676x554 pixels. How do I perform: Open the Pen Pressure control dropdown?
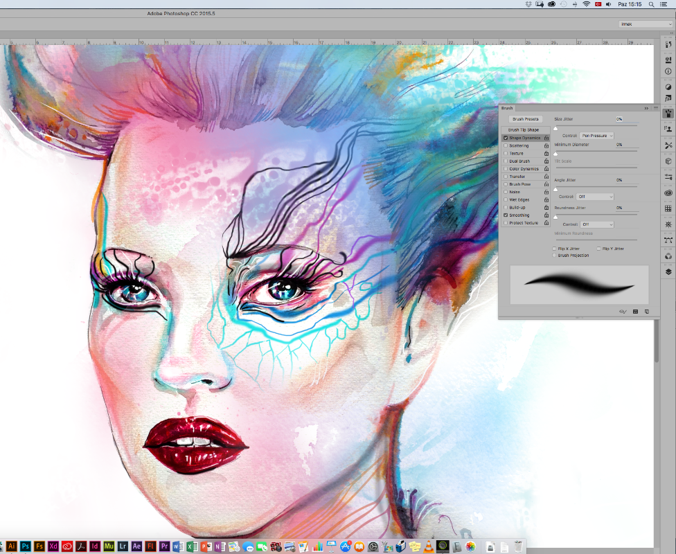596,135
